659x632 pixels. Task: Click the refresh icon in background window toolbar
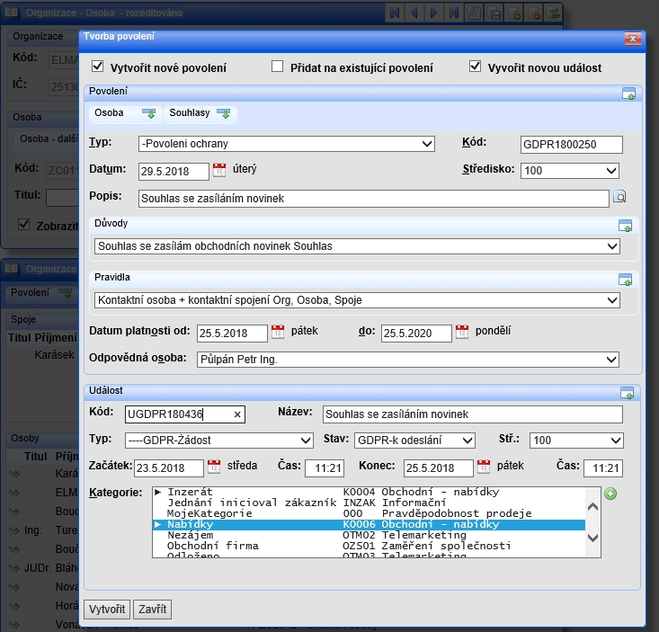554,13
